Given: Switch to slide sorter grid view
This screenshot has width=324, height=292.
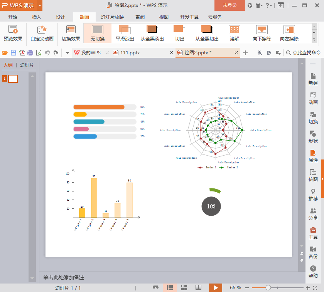Looking at the screenshot, I should [184, 287].
